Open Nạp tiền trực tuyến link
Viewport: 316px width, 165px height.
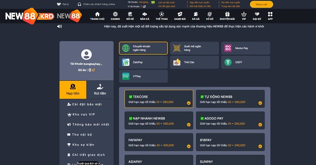click(x=199, y=2)
